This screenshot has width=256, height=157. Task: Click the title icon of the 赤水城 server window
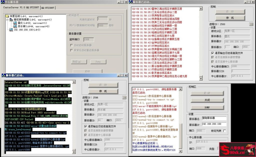[3, 75]
